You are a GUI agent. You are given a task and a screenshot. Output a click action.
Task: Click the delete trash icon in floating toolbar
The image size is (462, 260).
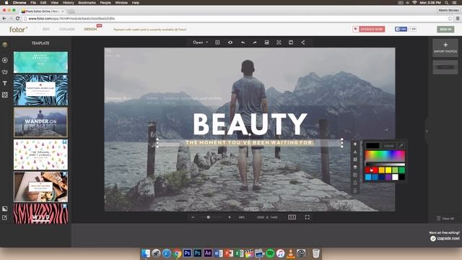pos(355,183)
